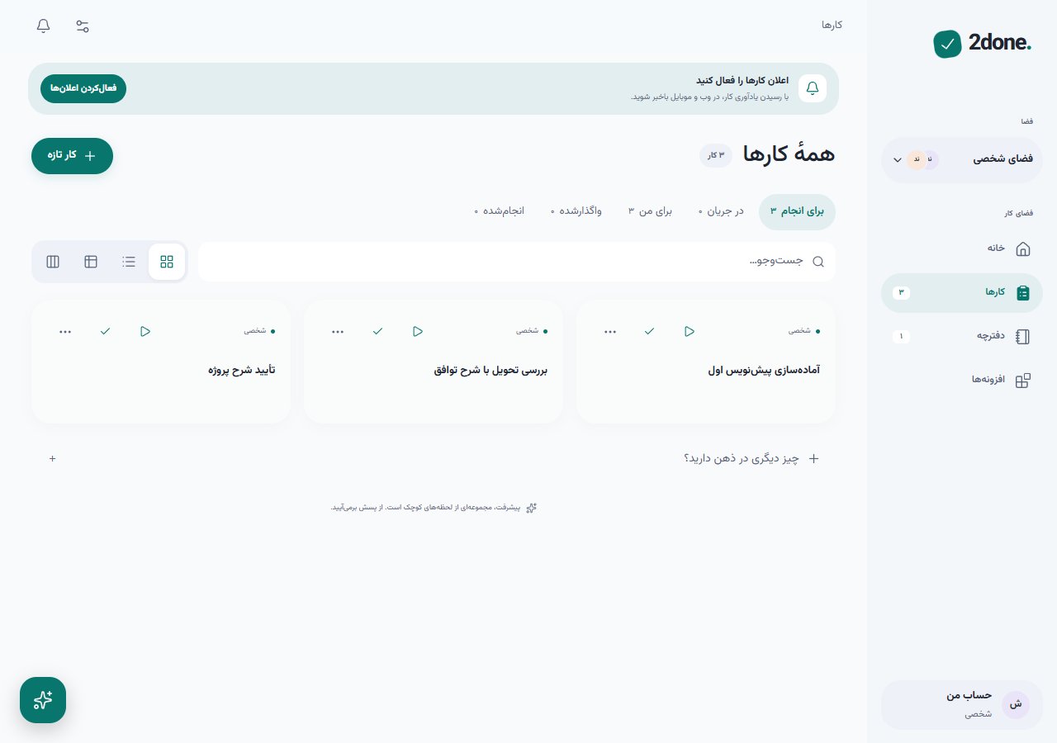Screen dimensions: 1057x743
Task: Select the واگذارشده tab
Action: pos(576,211)
